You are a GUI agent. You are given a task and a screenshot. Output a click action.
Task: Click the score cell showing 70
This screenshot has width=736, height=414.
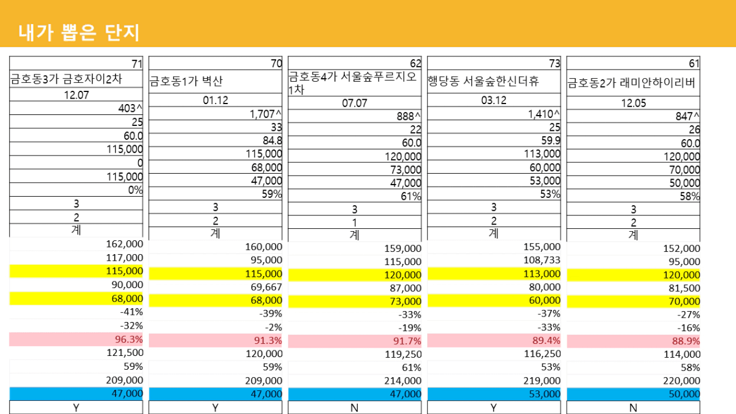[215, 64]
